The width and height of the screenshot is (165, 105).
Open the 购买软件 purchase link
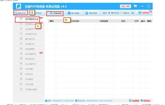point(147,101)
